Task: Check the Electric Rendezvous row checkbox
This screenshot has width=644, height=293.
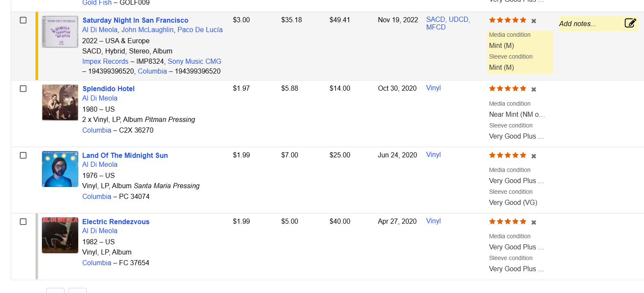Action: (23, 222)
